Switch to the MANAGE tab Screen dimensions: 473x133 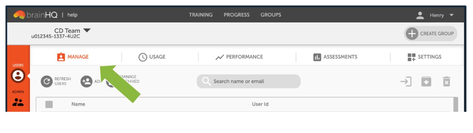click(x=73, y=57)
